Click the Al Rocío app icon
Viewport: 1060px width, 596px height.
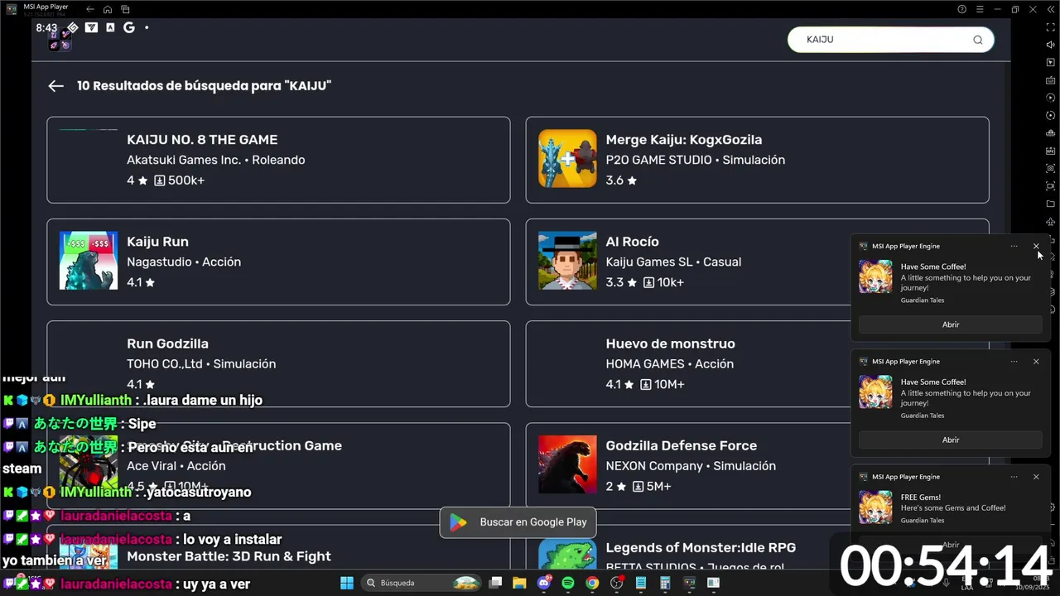pyautogui.click(x=567, y=261)
